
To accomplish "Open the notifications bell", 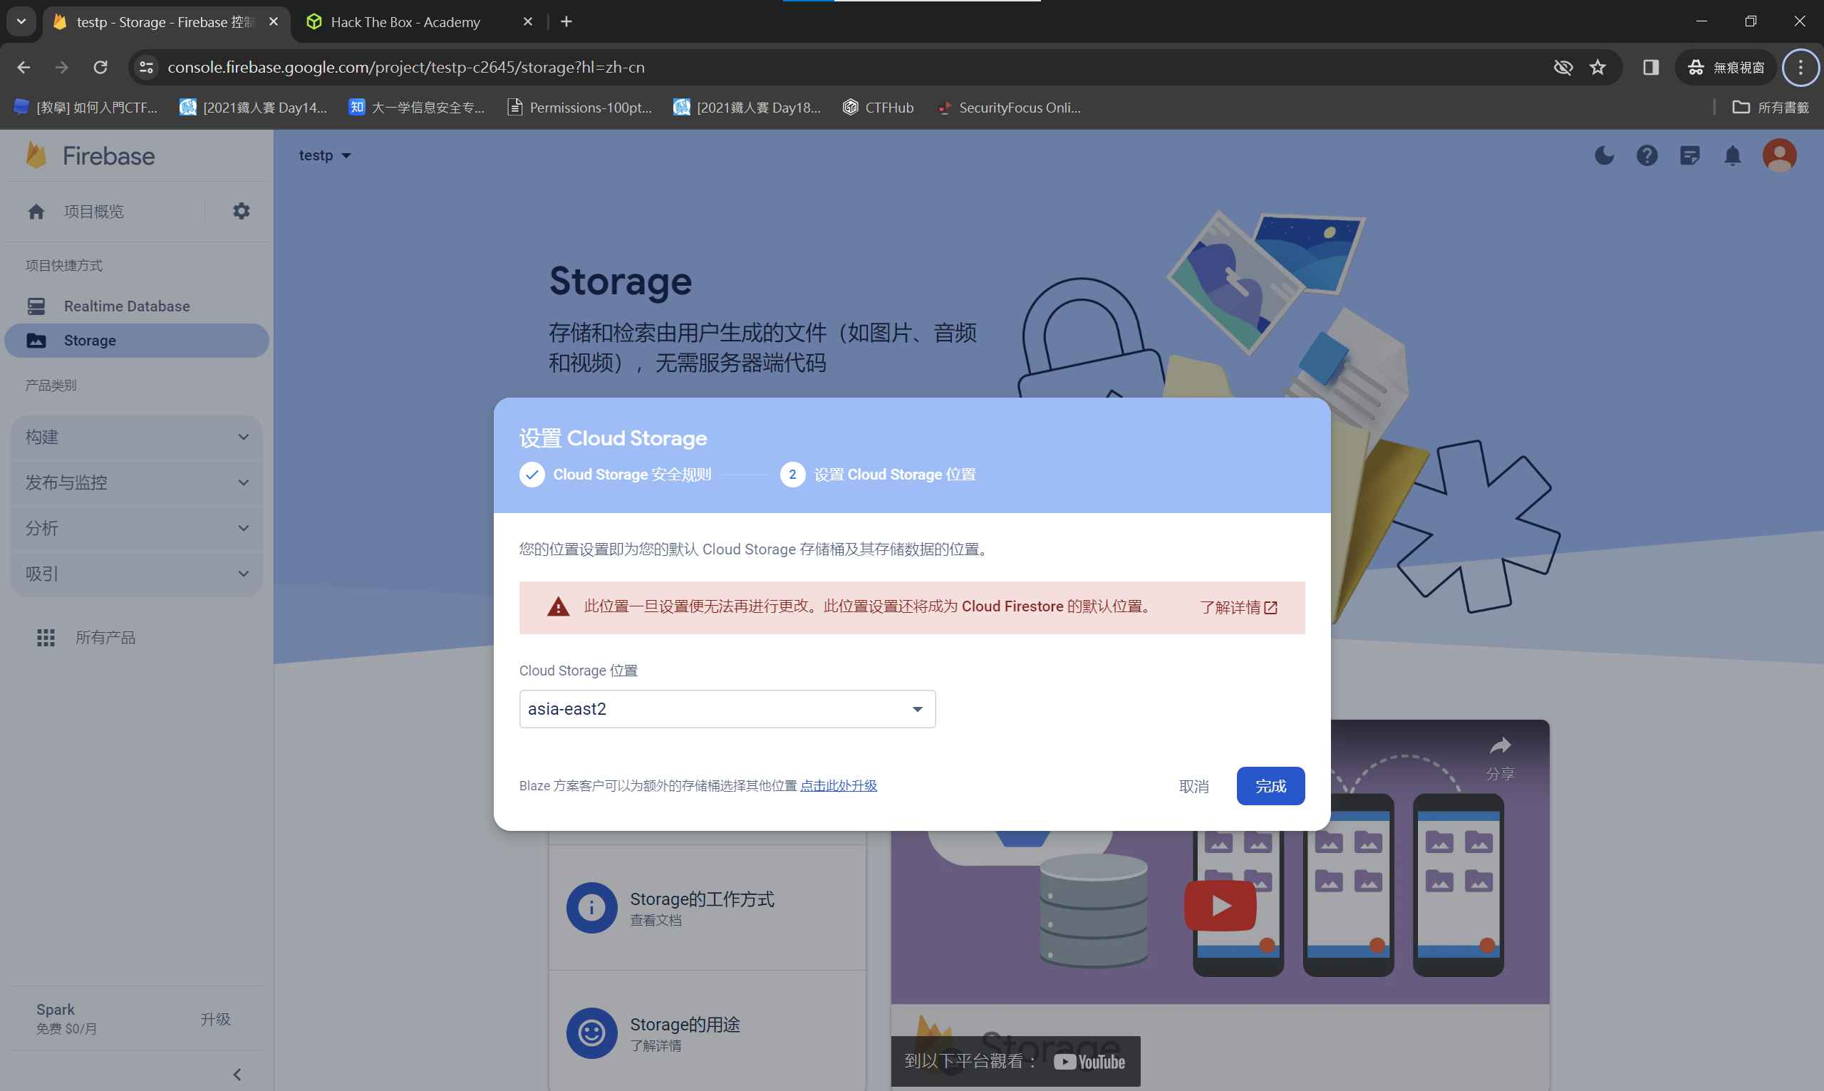I will [1732, 155].
